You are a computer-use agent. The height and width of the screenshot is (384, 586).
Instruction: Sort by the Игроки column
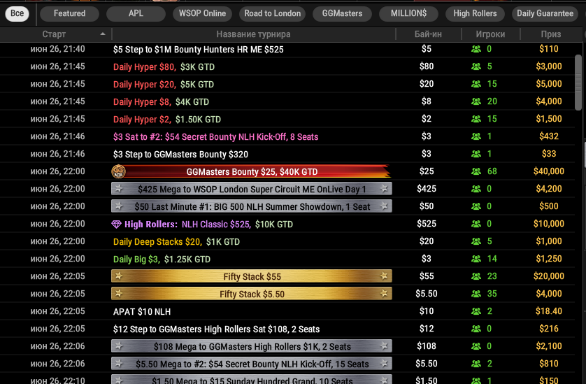[x=490, y=34]
